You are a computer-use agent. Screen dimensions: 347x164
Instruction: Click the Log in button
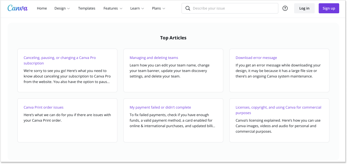click(304, 8)
